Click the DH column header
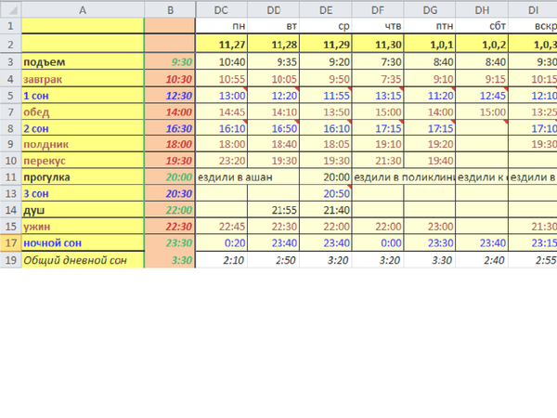This screenshot has height=418, width=557. click(x=482, y=9)
